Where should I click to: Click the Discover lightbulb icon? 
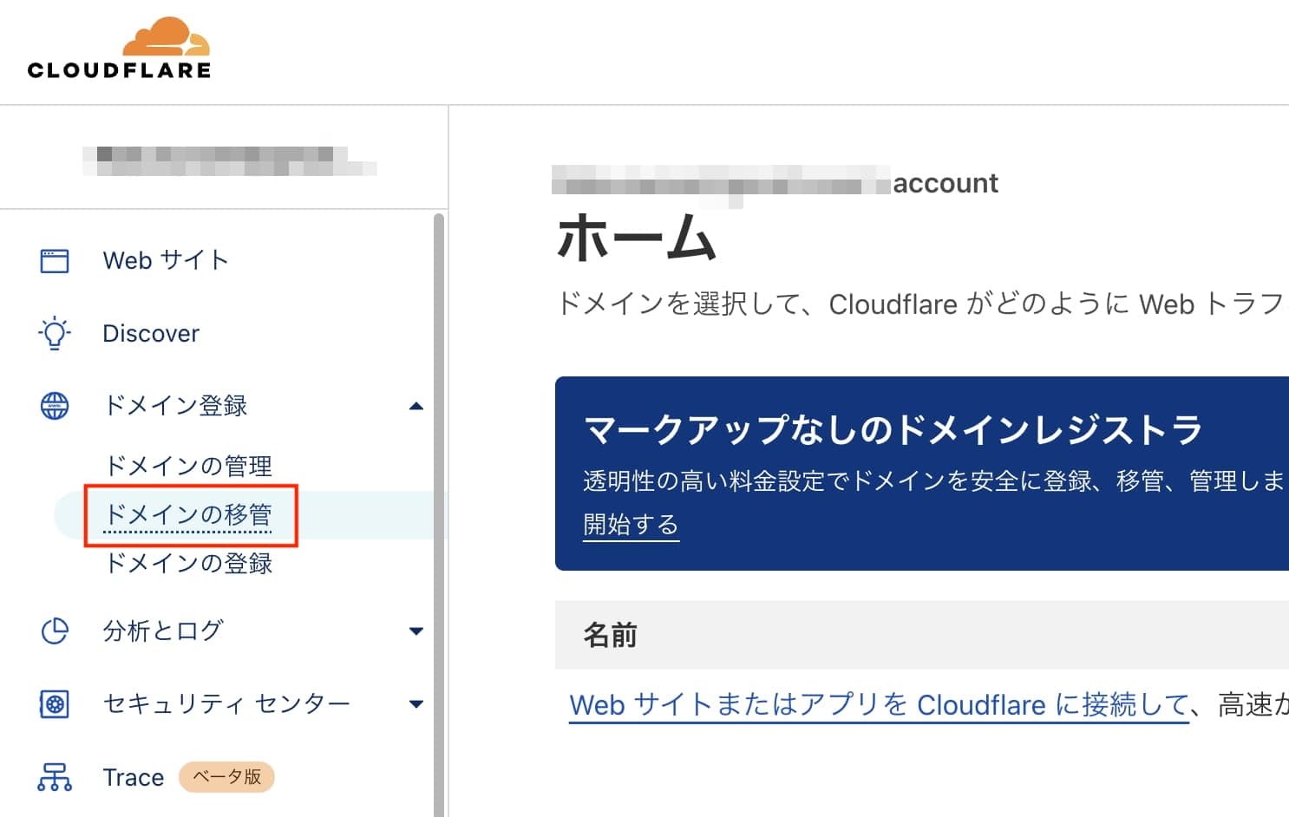pyautogui.click(x=55, y=333)
